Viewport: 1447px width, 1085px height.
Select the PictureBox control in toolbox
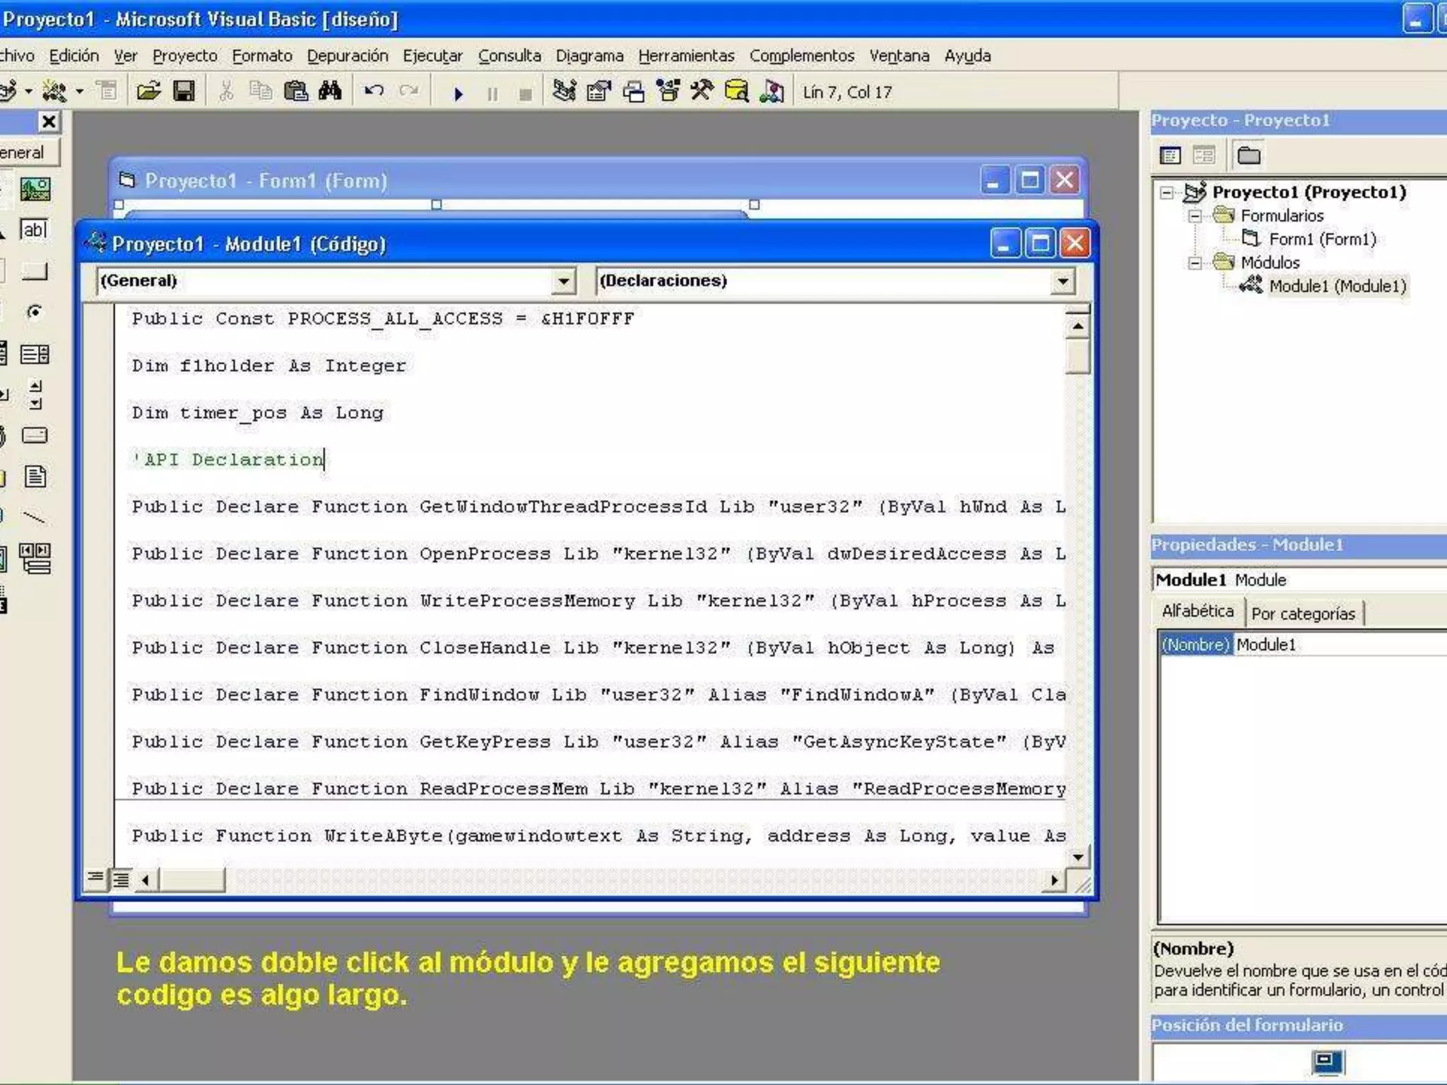(x=35, y=189)
